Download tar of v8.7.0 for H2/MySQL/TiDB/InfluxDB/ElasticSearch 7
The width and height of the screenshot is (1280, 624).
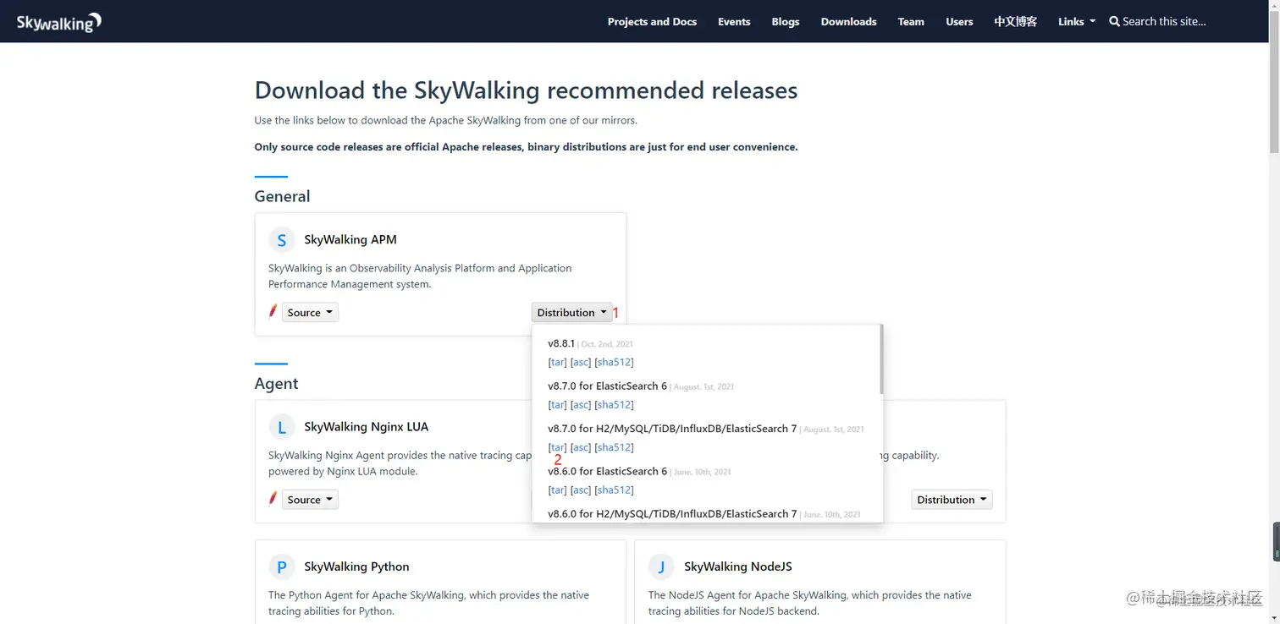[x=557, y=447]
